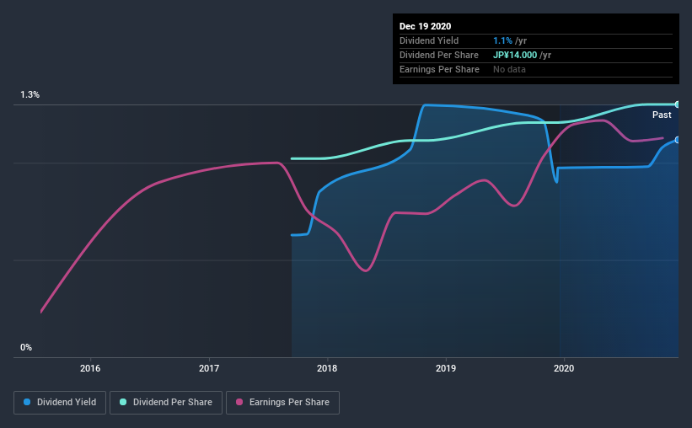Click the 'Past' label on chart

coord(662,115)
